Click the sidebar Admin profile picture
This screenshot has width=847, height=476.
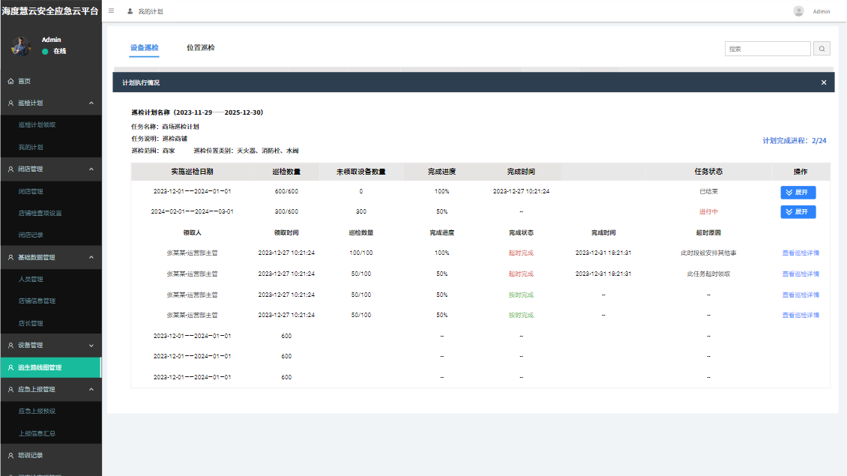click(21, 46)
